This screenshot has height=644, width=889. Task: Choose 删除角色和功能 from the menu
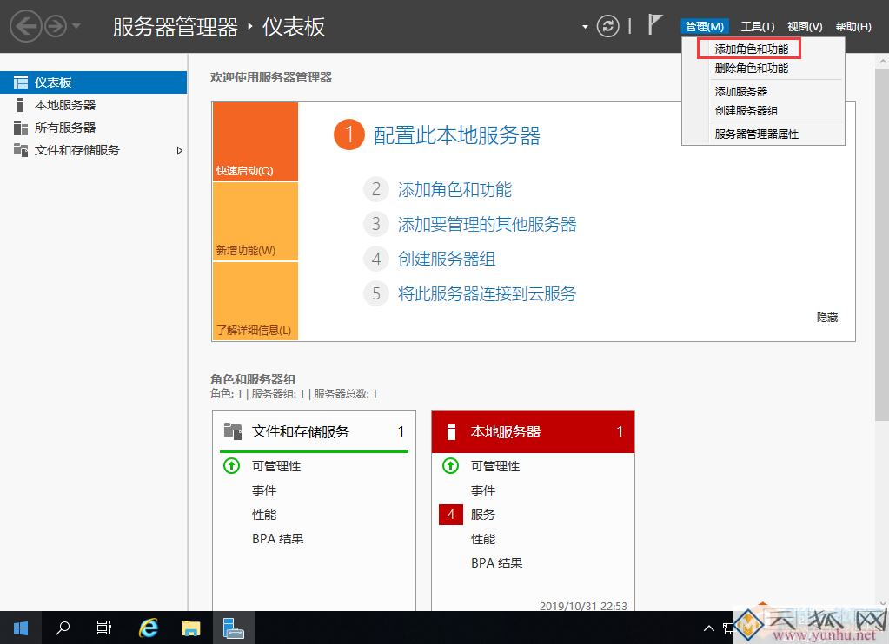(x=753, y=68)
